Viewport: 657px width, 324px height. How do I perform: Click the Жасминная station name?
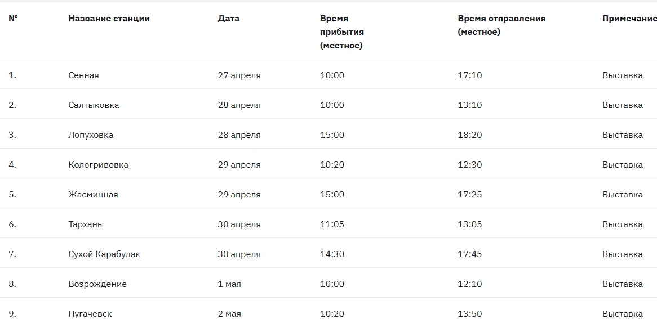click(x=93, y=195)
